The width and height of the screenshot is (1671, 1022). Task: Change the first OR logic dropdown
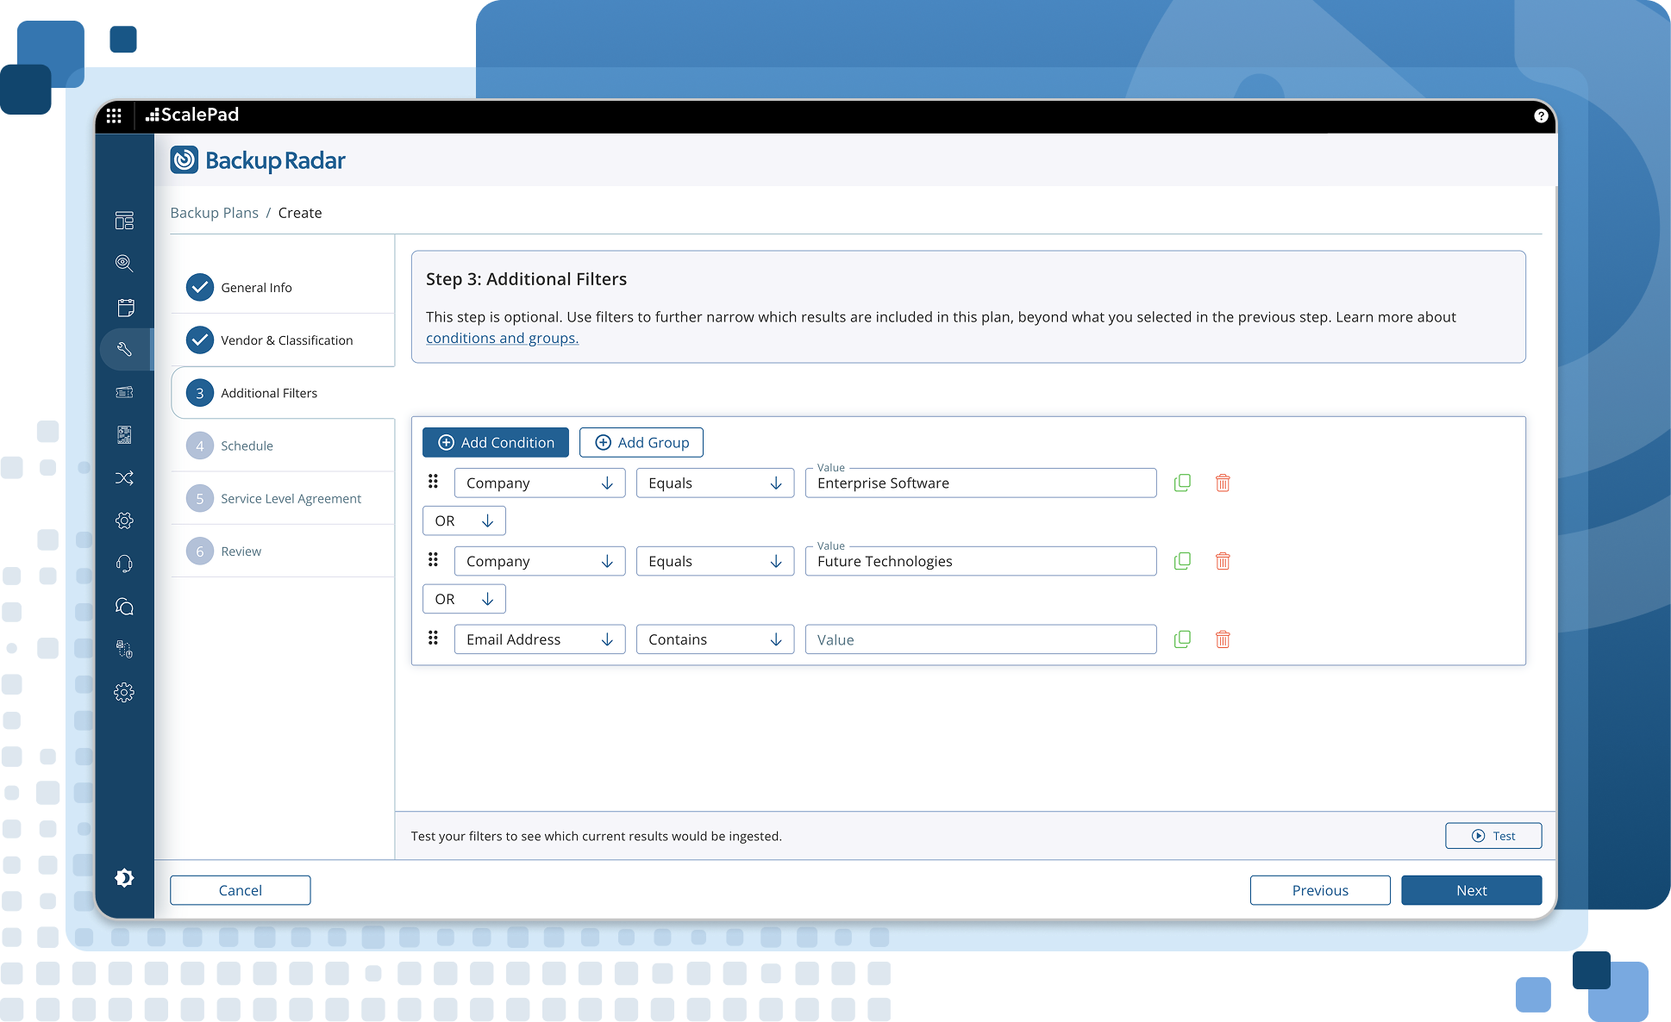click(x=464, y=521)
